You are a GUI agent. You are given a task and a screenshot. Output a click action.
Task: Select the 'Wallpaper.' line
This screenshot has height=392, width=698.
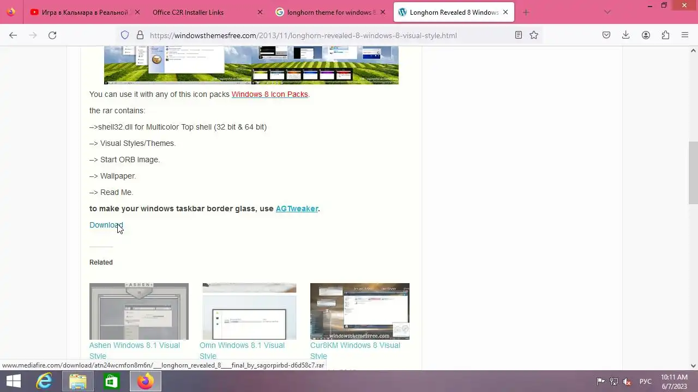click(112, 176)
